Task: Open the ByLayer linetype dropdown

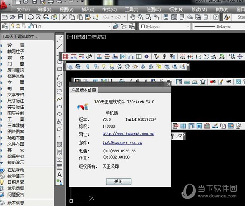Action: point(219,26)
